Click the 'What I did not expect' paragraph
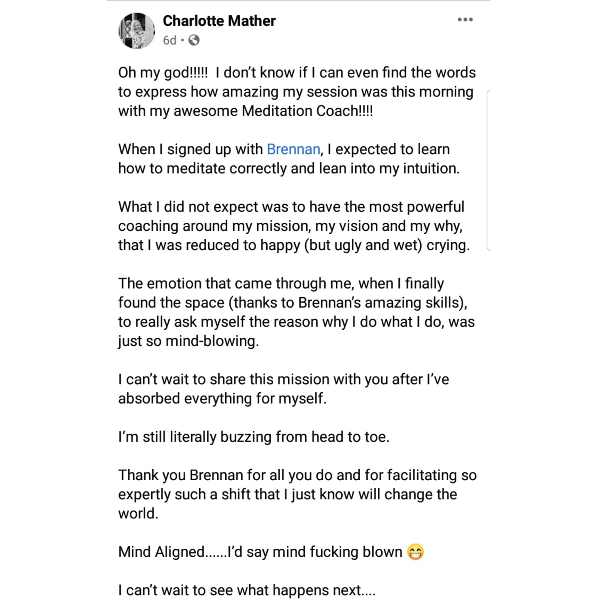Viewport: 612px width, 612px height. coord(294,226)
